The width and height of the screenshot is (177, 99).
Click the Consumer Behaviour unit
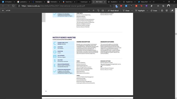(81, 80)
